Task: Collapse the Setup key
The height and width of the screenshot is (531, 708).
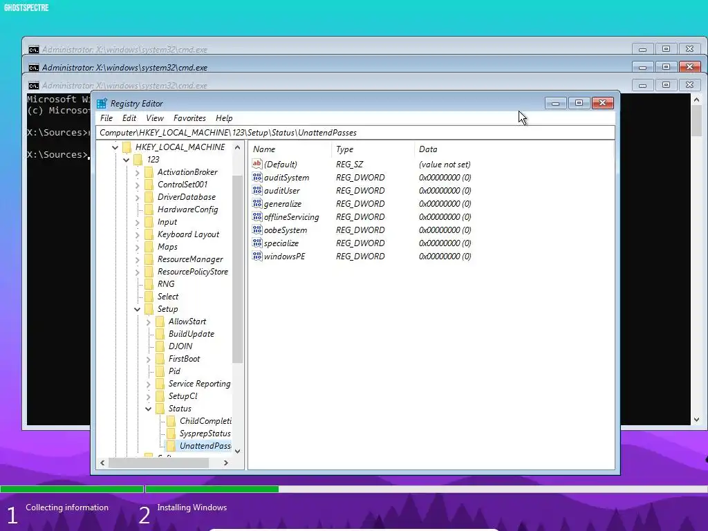Action: (138, 309)
